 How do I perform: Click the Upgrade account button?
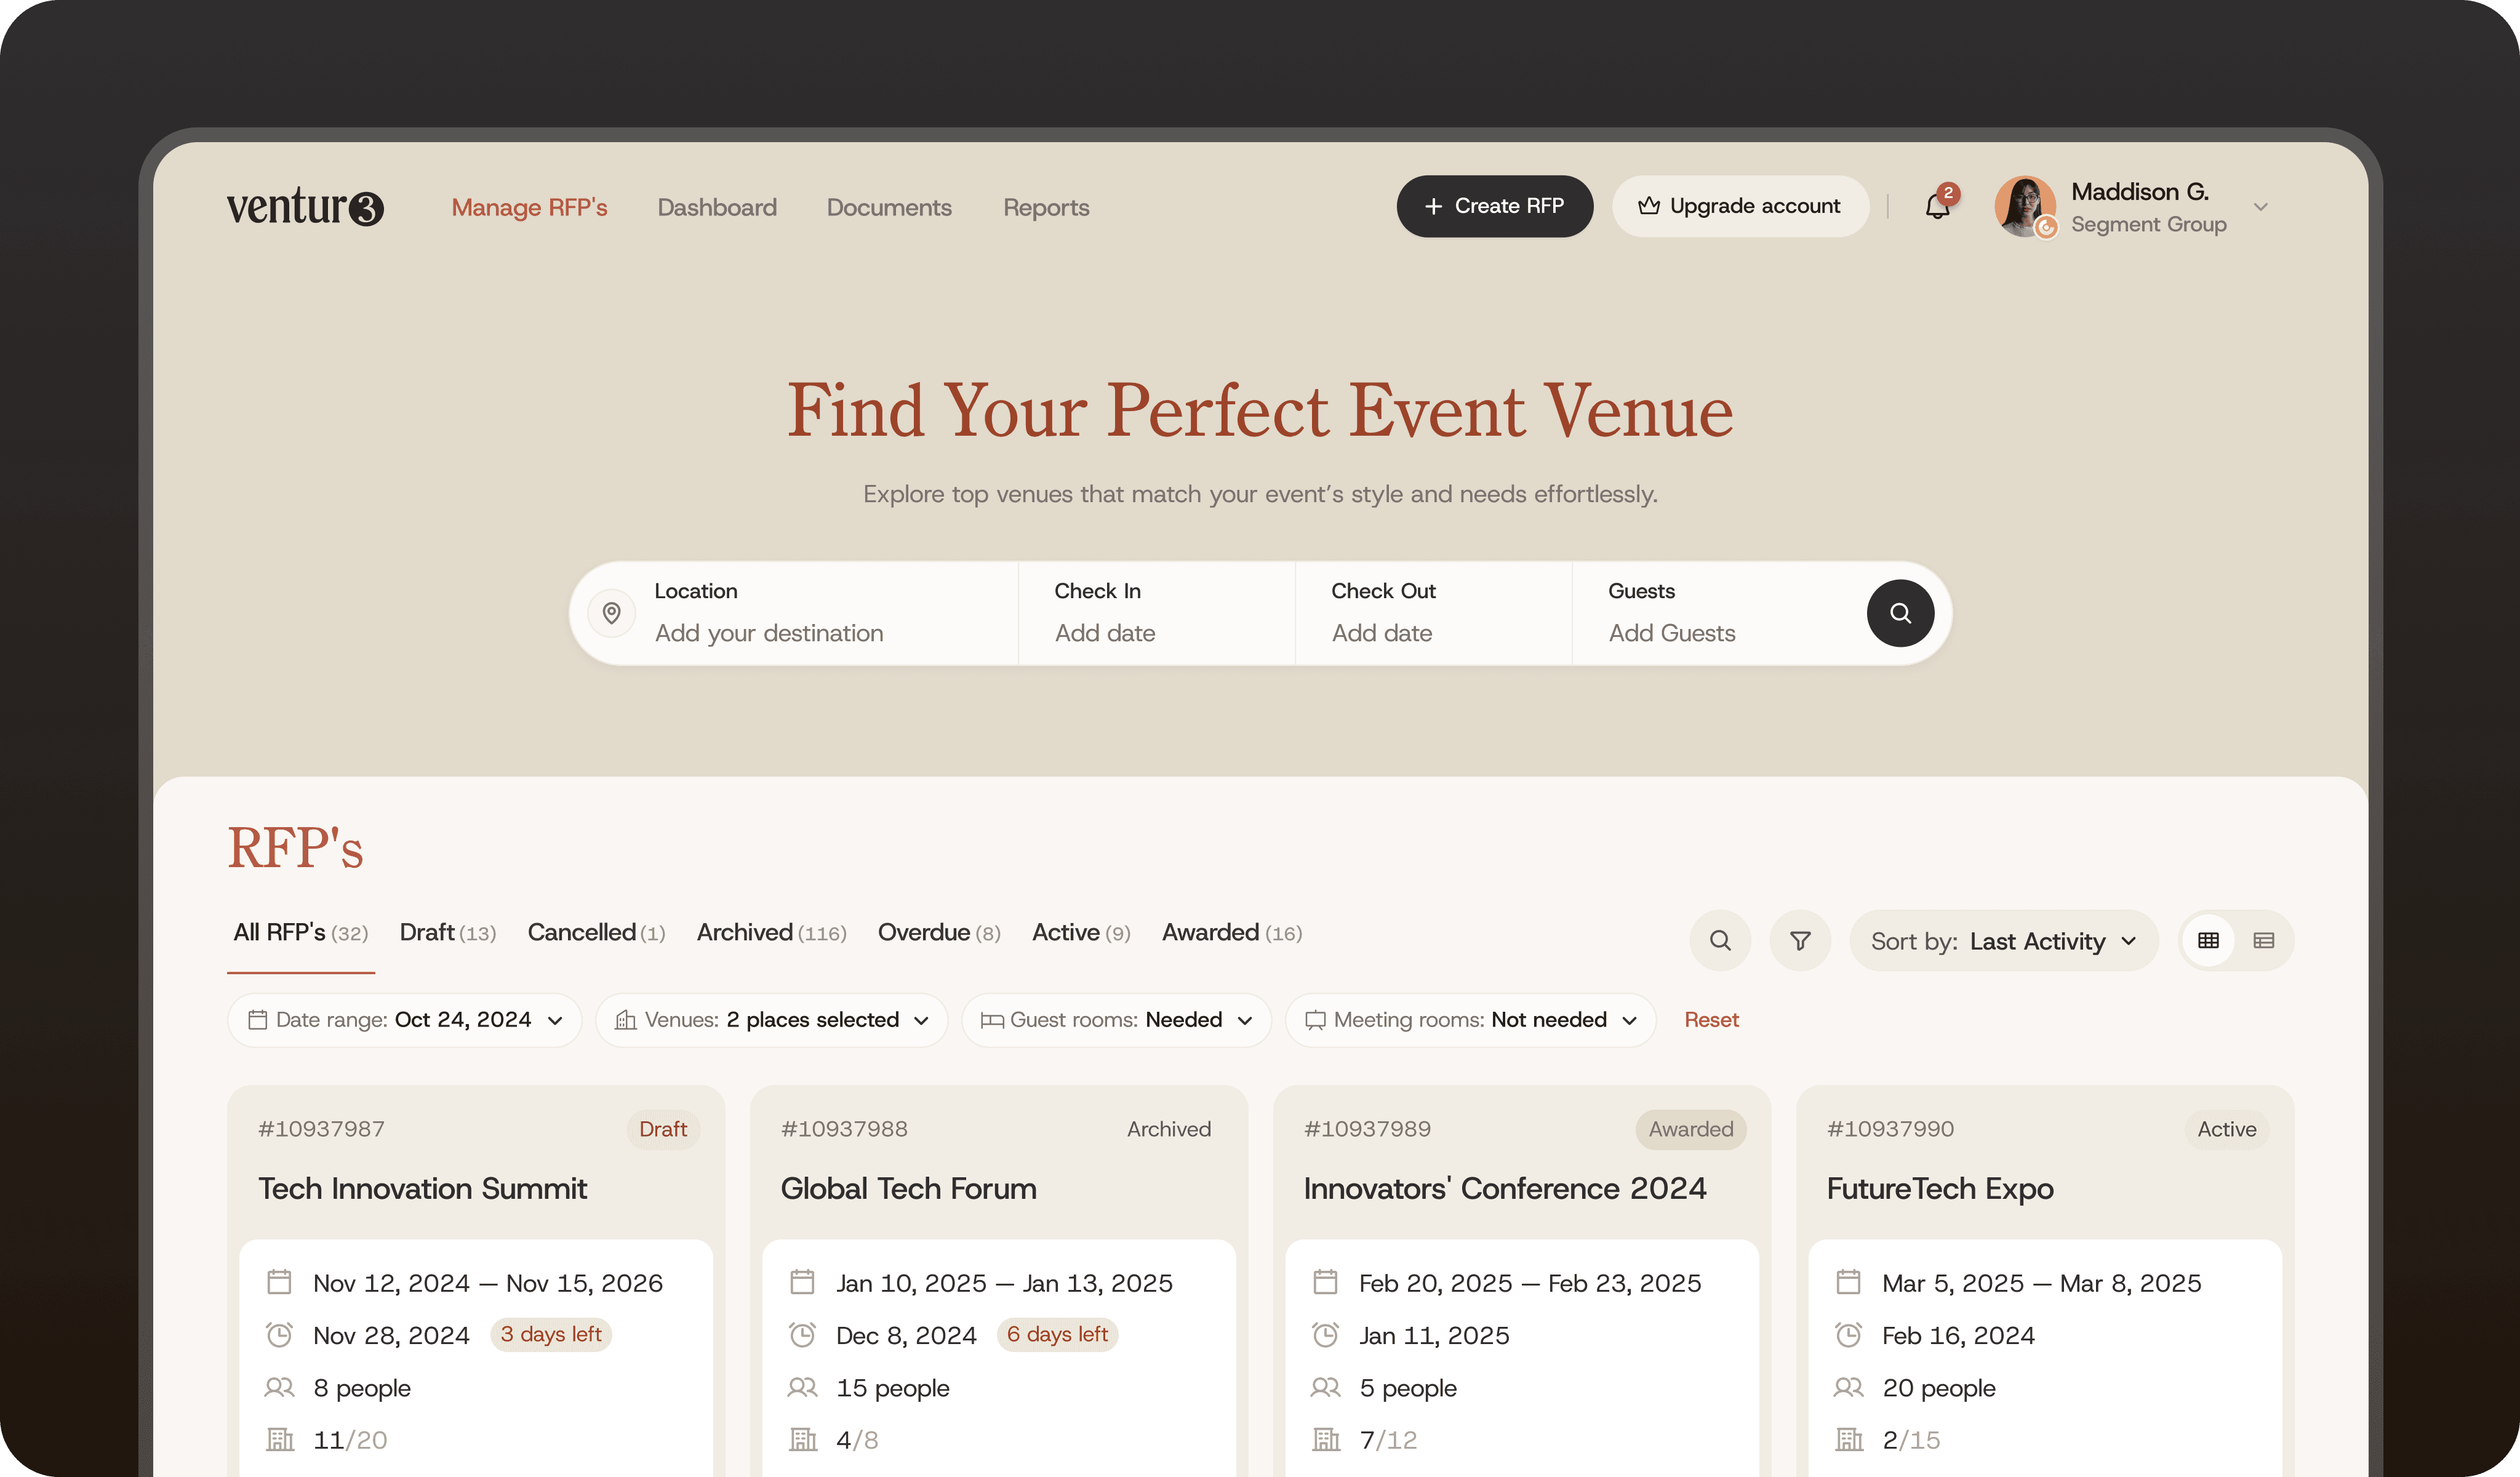[x=1739, y=206]
